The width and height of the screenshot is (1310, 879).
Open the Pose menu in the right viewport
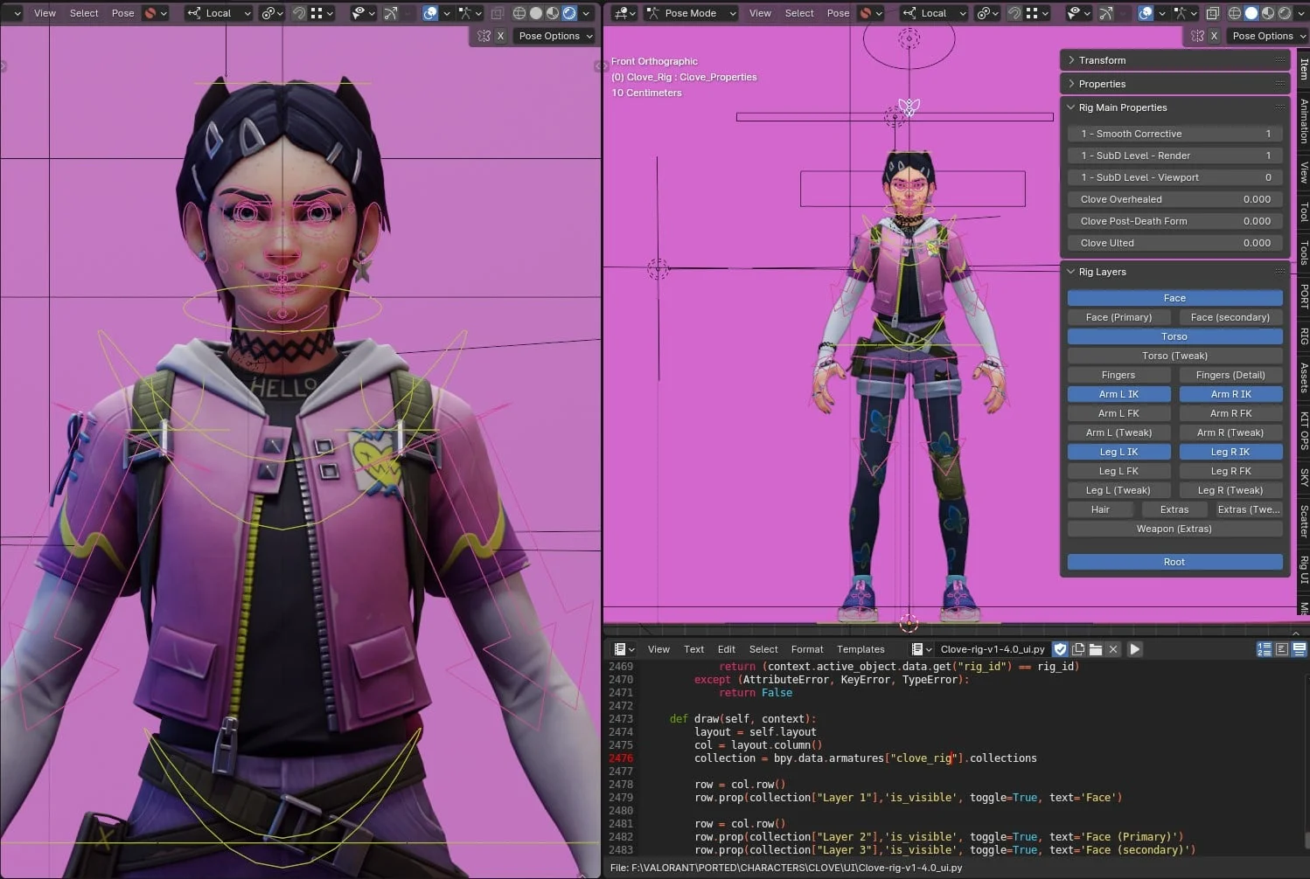pos(838,13)
